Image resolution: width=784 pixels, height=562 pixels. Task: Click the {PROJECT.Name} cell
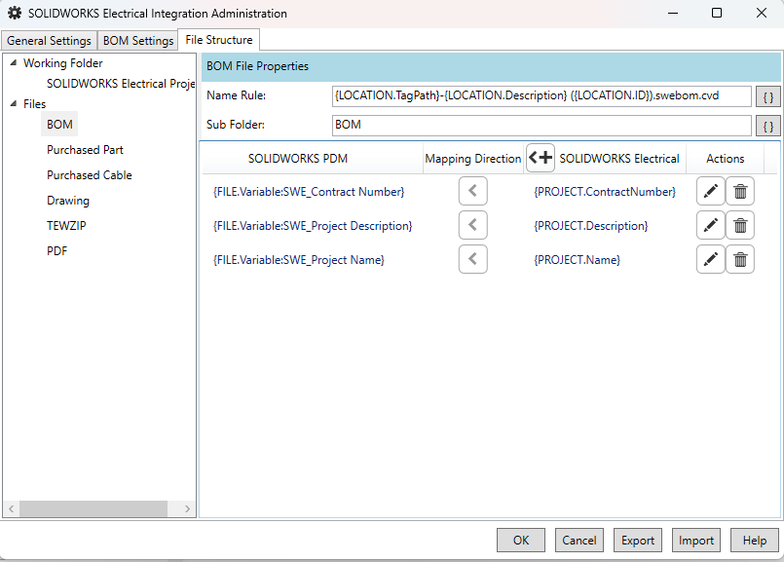577,259
